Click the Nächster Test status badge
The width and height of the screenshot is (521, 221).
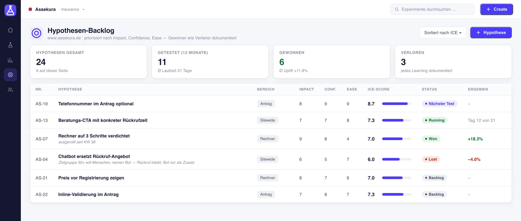coord(440,104)
